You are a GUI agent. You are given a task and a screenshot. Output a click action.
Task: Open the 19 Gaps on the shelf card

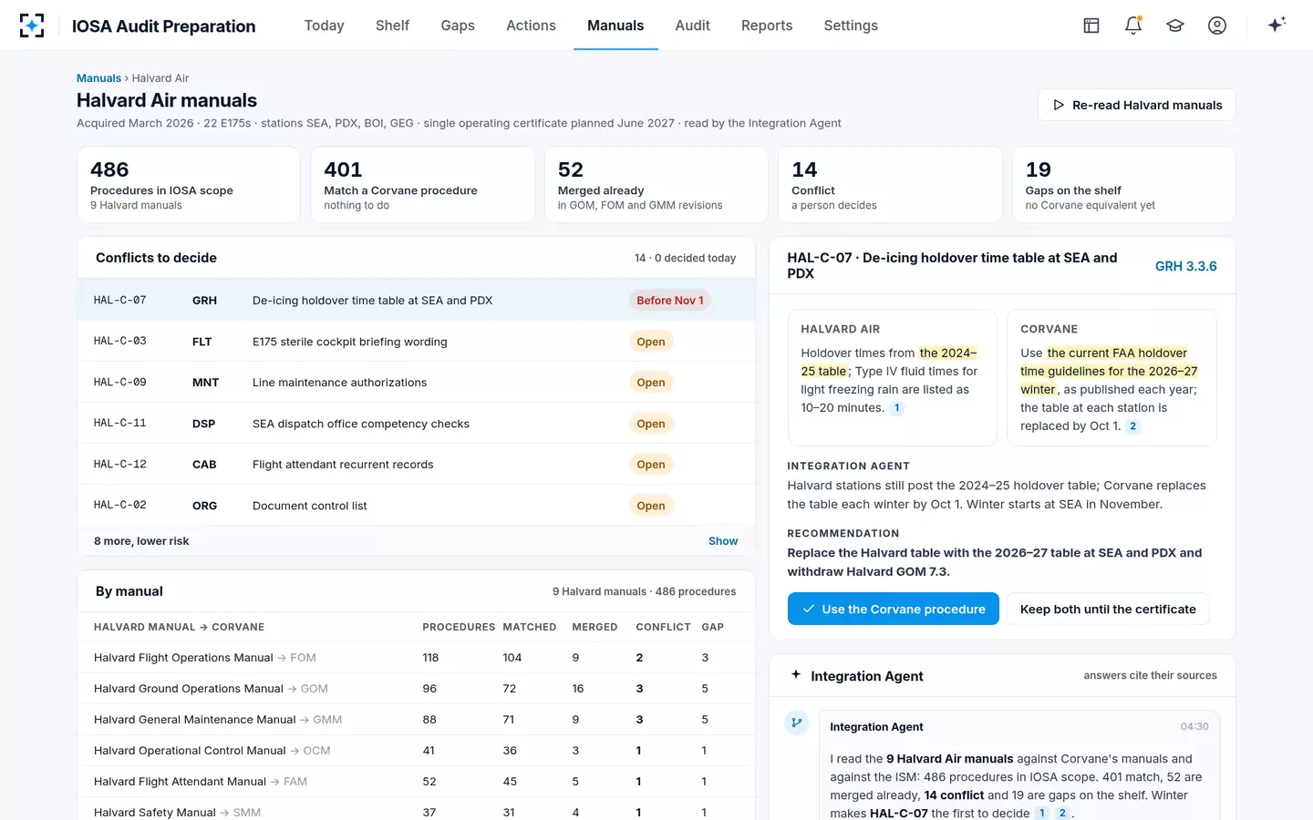click(1123, 185)
